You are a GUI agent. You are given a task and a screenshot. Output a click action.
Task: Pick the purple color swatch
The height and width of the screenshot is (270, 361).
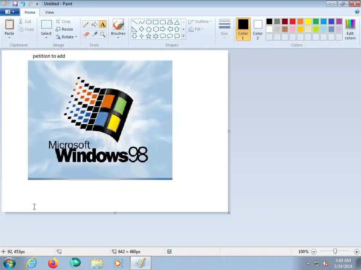(339, 21)
